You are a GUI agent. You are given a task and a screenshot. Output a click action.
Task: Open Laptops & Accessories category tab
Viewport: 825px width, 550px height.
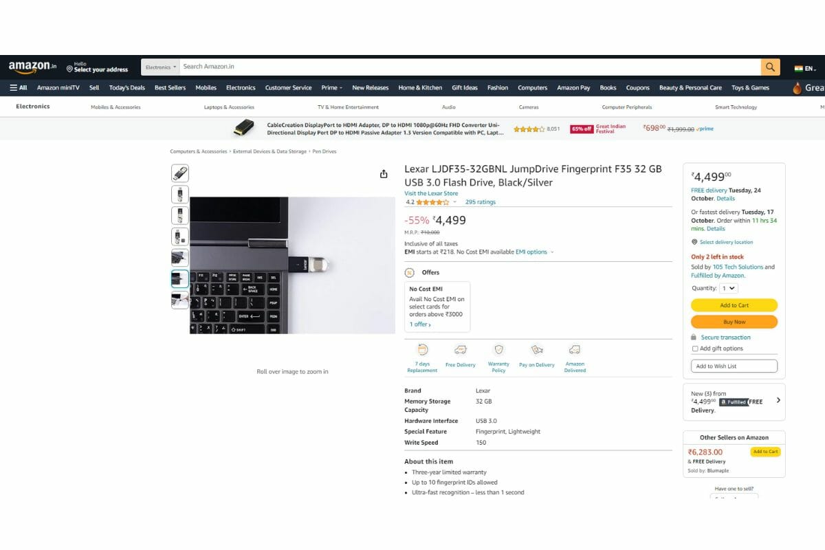coord(229,107)
